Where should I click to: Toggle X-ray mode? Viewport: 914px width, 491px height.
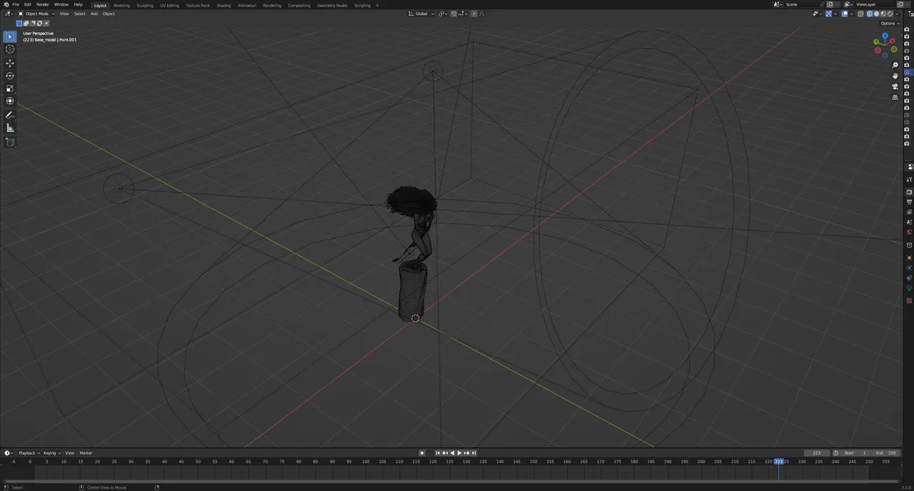point(860,14)
